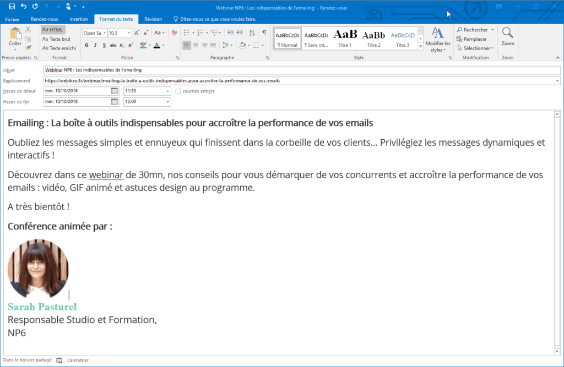Click the calendar icon in the status bar
Screen dimensions: 564x367
[59, 360]
